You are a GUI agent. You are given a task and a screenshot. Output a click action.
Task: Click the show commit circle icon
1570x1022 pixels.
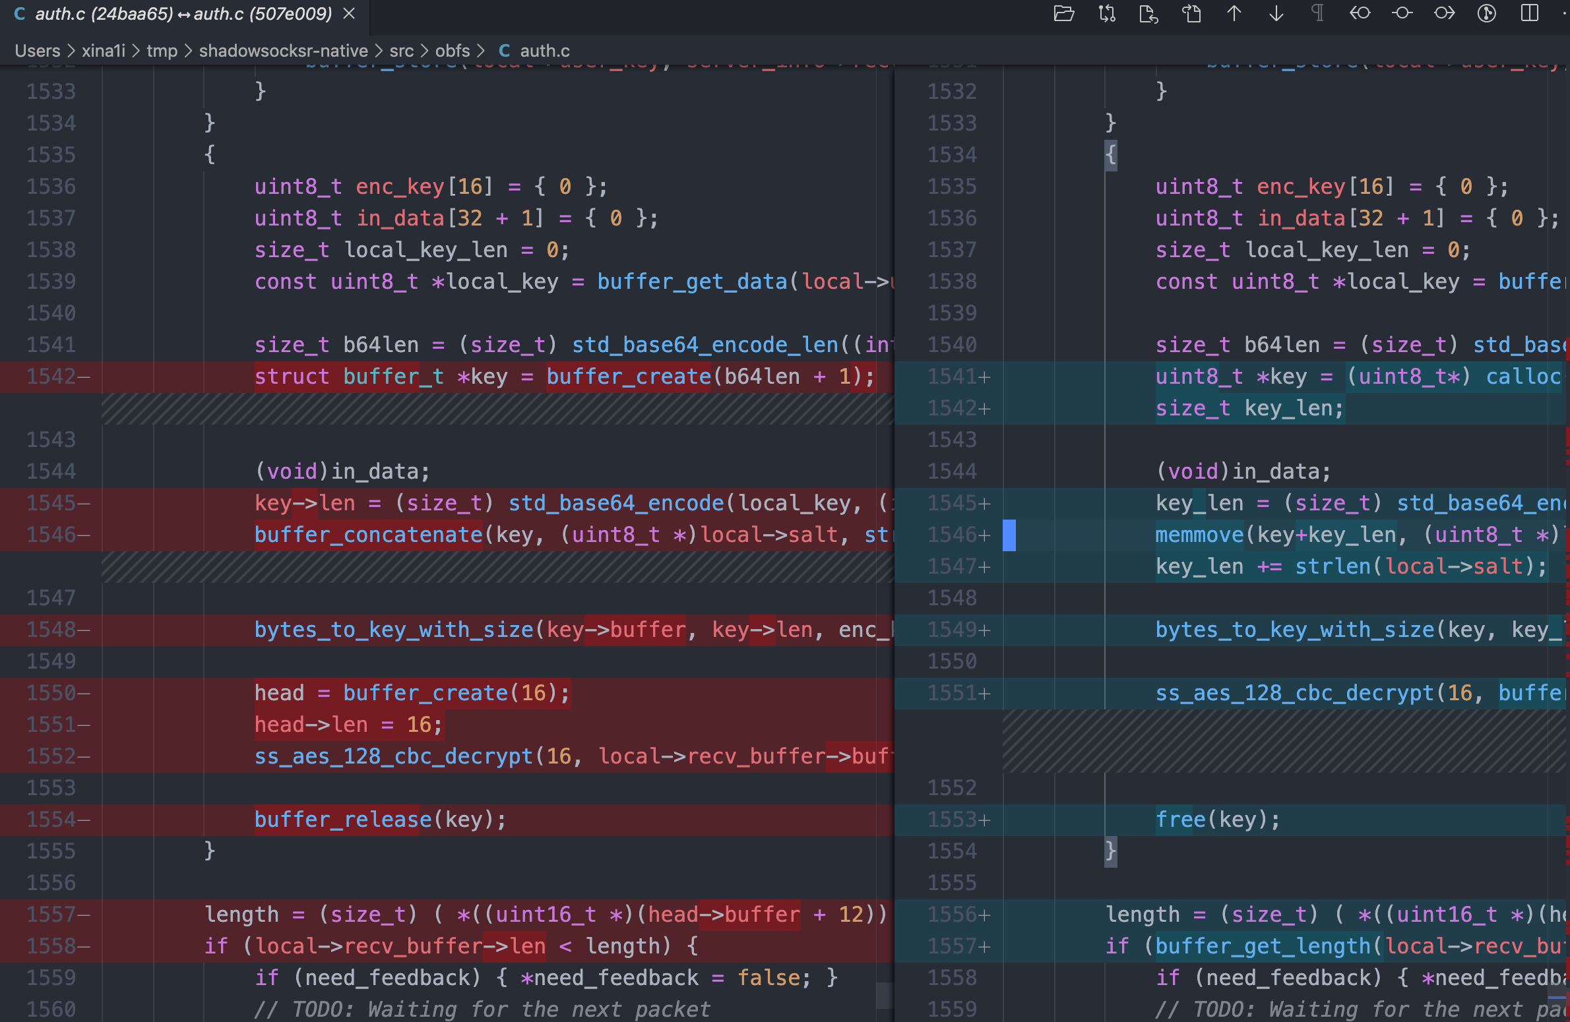pos(1402,13)
